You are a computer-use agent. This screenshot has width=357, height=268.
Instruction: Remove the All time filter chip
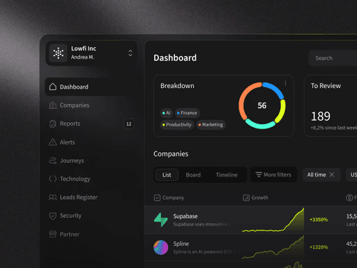[x=332, y=174]
